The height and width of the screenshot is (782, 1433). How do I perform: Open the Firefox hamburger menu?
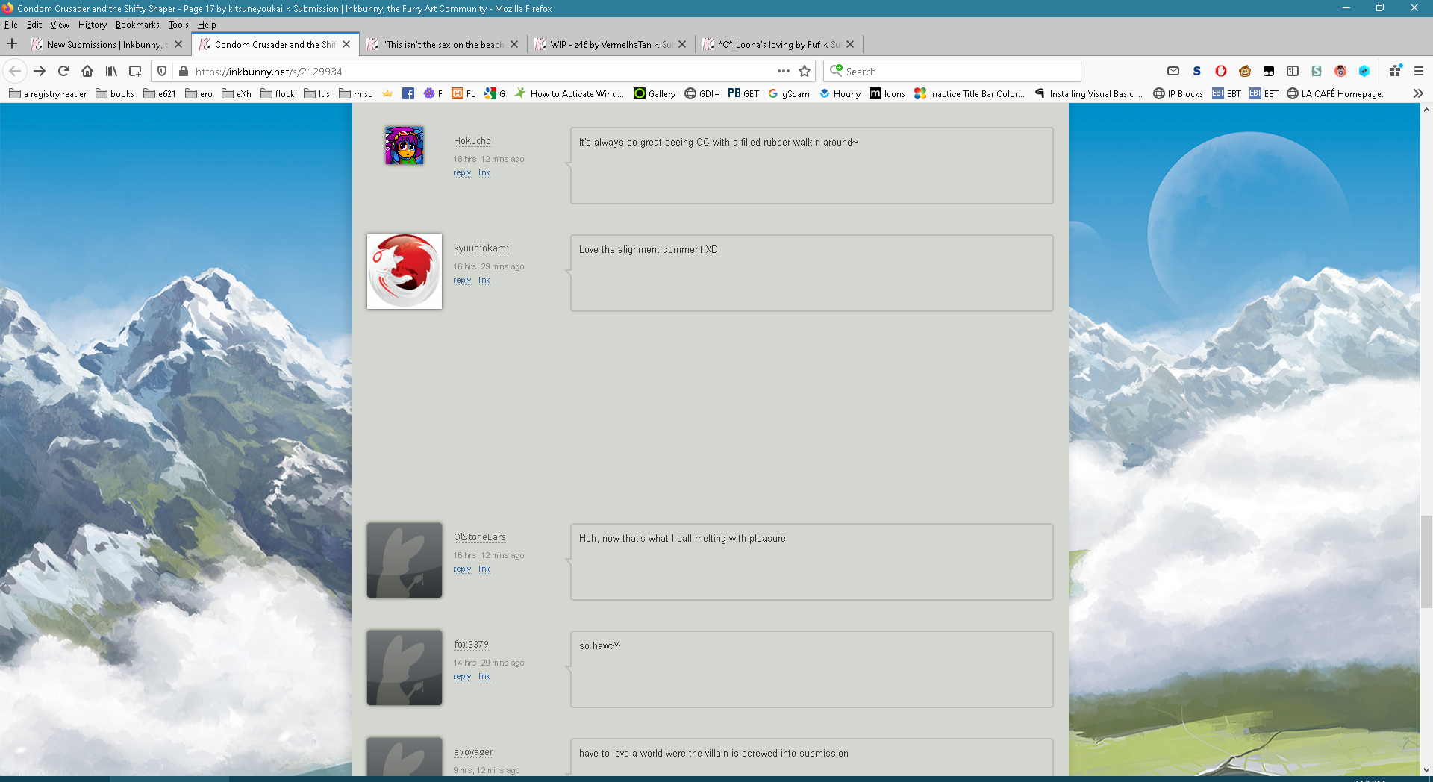pos(1419,71)
